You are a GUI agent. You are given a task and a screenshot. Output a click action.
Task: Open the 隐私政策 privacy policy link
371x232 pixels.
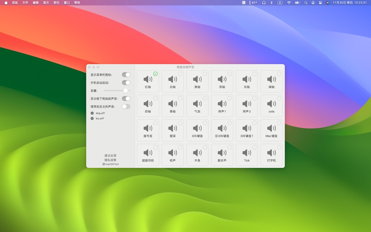tap(110, 160)
